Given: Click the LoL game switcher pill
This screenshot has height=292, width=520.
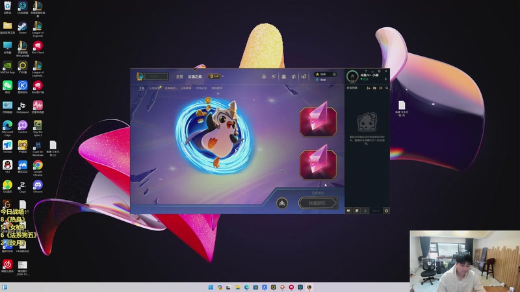Looking at the screenshot, I should (x=214, y=76).
